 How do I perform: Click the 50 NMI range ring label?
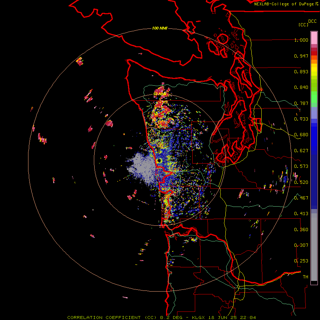tap(160, 94)
